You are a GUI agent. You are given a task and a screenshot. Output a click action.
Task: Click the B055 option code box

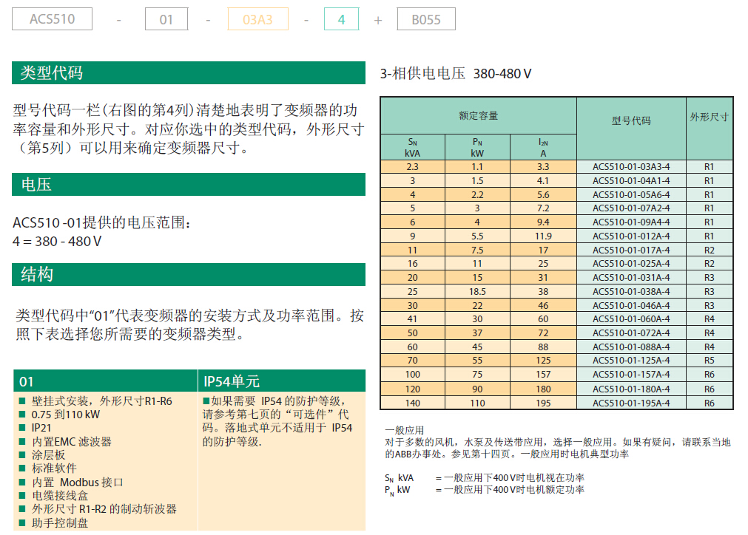click(x=426, y=19)
